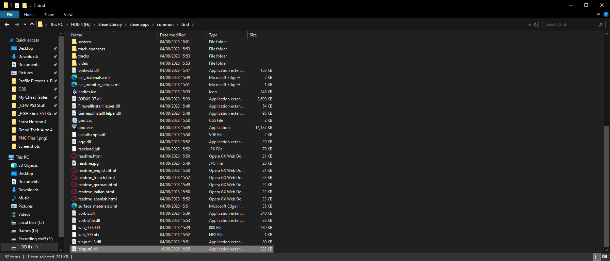This screenshot has height=261, width=610.
Task: Switch to the View ribbon tab
Action: (x=68, y=15)
